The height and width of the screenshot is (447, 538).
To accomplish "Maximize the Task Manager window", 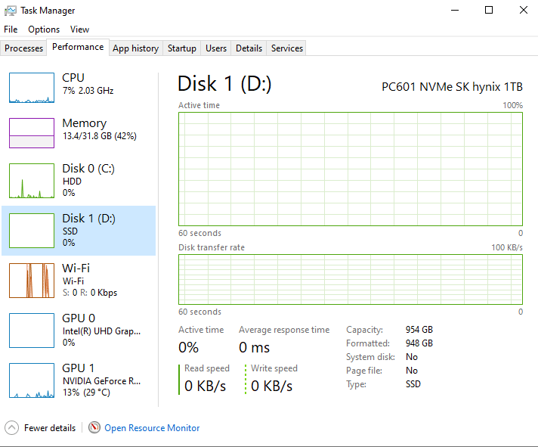I will pos(489,11).
